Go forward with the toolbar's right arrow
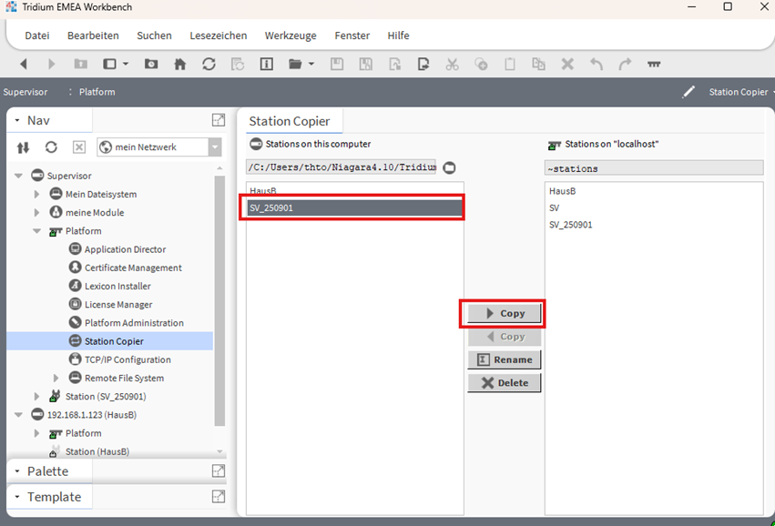775x526 pixels. (x=51, y=65)
